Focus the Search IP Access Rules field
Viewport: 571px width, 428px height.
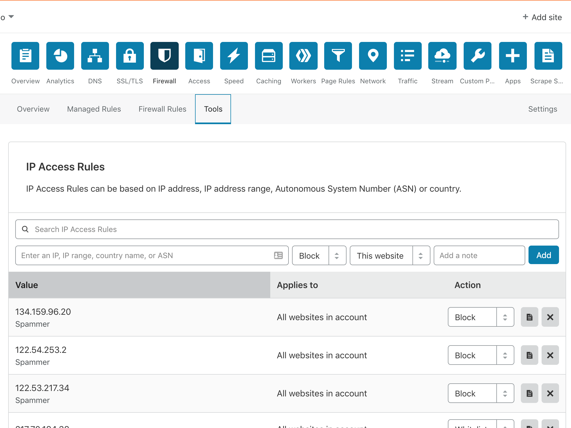tap(287, 229)
